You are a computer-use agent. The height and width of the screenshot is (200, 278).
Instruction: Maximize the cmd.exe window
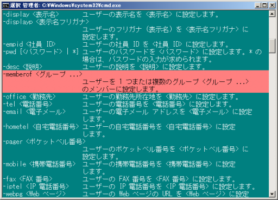click(x=264, y=5)
